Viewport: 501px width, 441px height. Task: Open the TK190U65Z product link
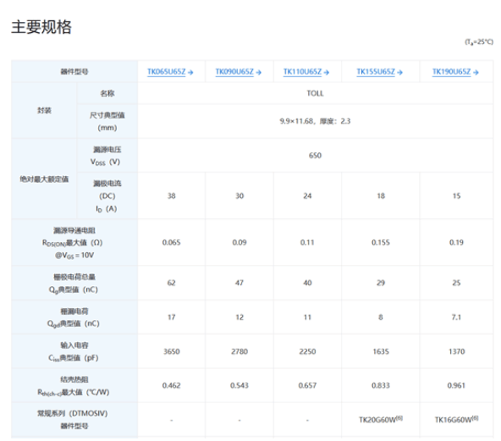pyautogui.click(x=452, y=72)
